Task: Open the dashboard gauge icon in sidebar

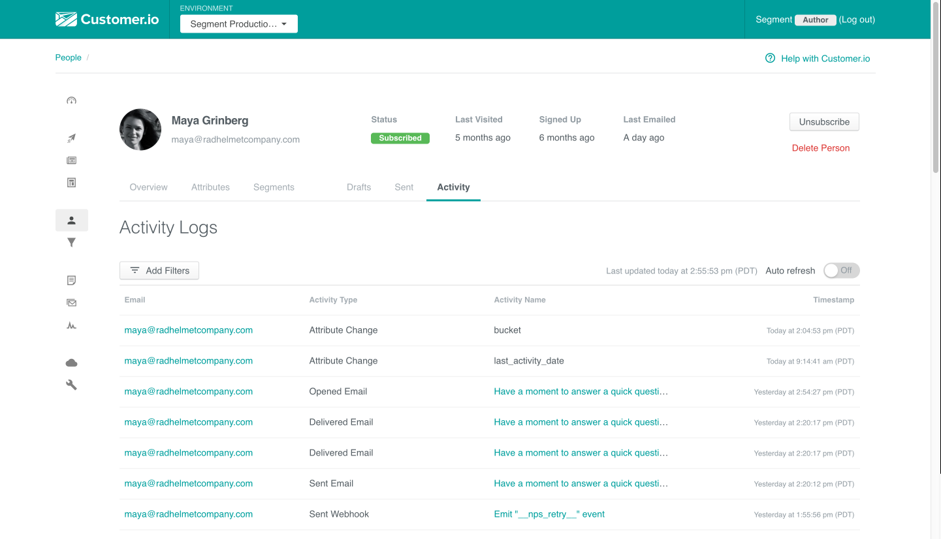Action: pyautogui.click(x=72, y=100)
